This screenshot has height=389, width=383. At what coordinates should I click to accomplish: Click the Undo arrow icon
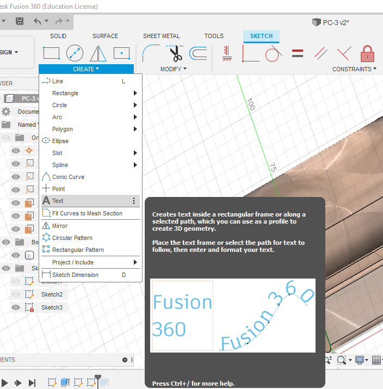click(37, 21)
